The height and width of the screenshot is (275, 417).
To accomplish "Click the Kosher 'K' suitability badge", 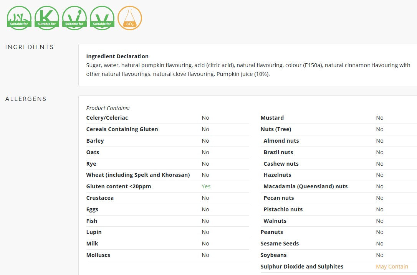I will (47, 18).
